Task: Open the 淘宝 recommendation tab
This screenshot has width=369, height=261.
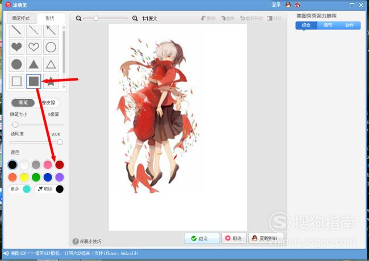Action: tap(328, 25)
